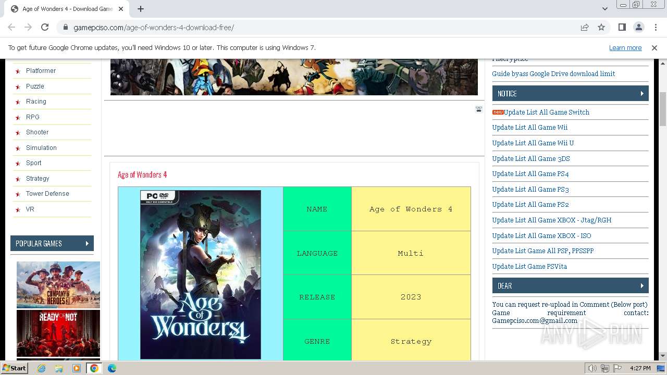Open Update List All Game Wii
This screenshot has height=375, width=667.
[530, 127]
